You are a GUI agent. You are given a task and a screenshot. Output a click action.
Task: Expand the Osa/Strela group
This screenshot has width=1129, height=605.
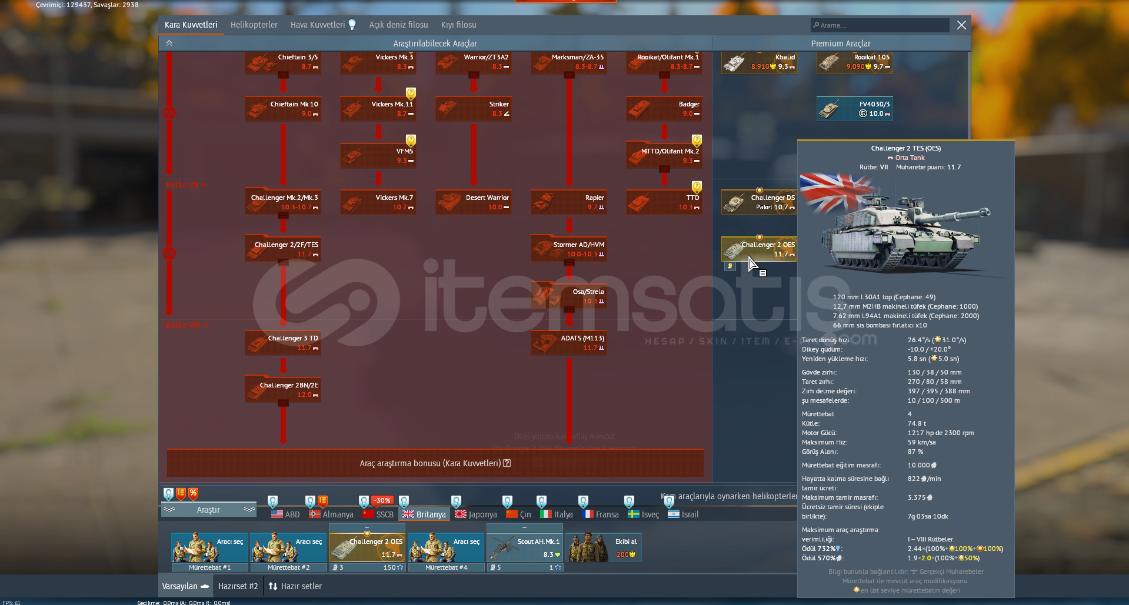(x=568, y=296)
